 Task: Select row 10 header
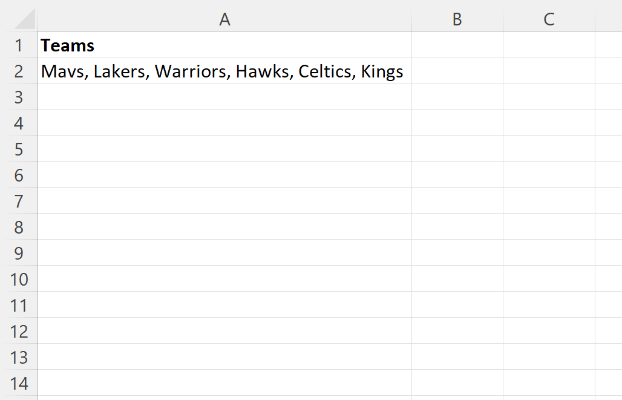pos(19,279)
